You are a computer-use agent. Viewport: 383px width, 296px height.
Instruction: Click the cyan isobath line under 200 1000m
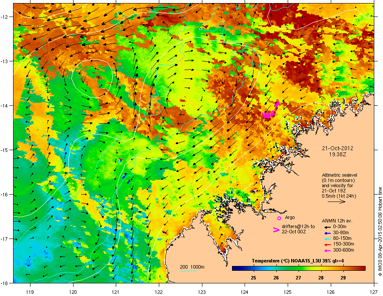[189, 271]
